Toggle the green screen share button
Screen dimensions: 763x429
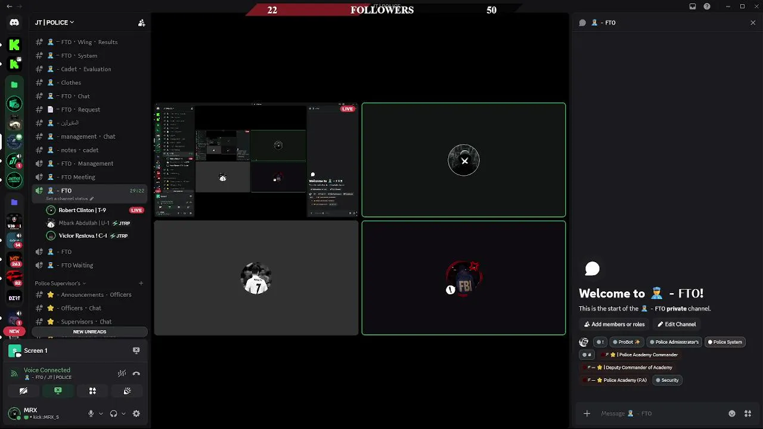tap(58, 391)
